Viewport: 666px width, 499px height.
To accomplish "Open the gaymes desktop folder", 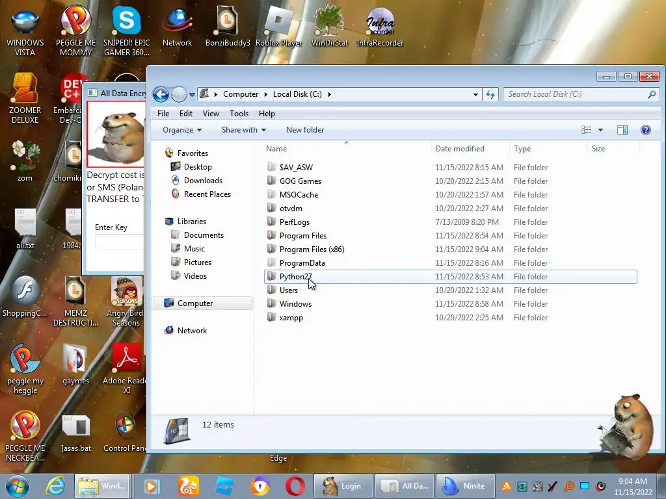I will tap(75, 364).
